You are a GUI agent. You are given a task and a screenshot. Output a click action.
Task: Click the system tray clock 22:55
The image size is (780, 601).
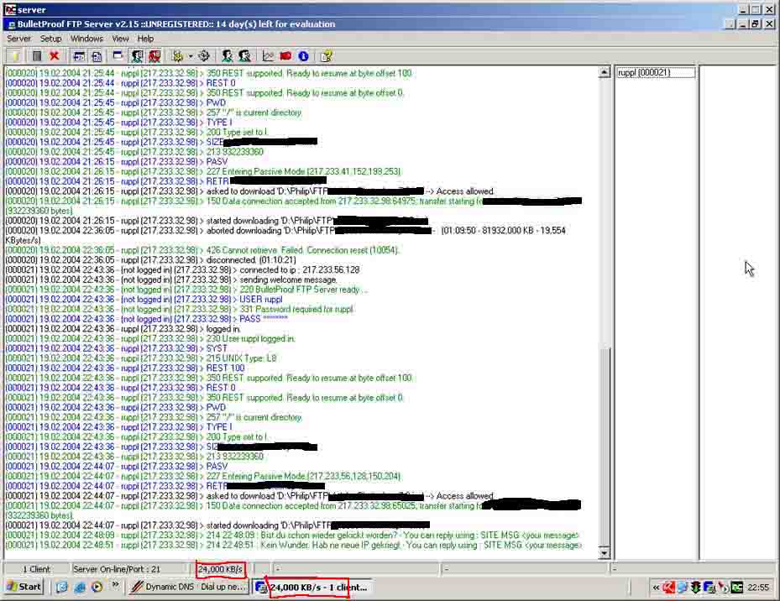coord(758,588)
